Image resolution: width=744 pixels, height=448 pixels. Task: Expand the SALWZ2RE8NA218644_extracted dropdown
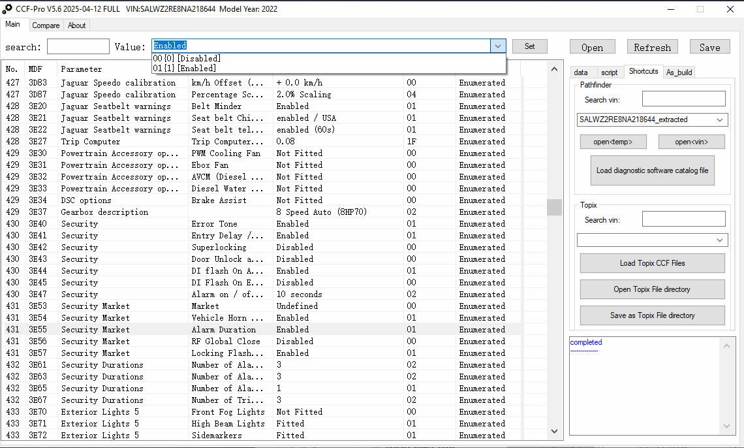719,120
